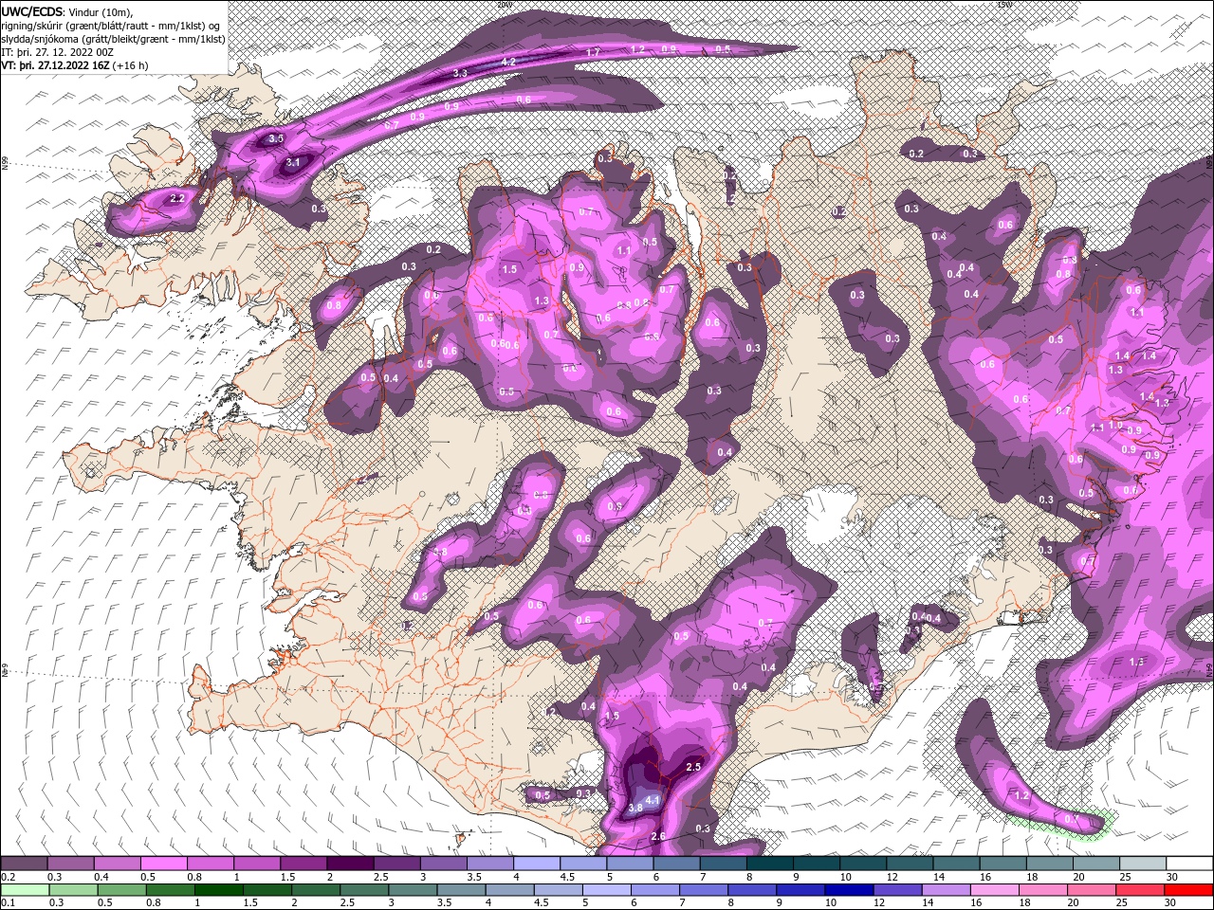Click the '(+16 h)' forecast offset text
The height and width of the screenshot is (910, 1214).
coord(130,65)
